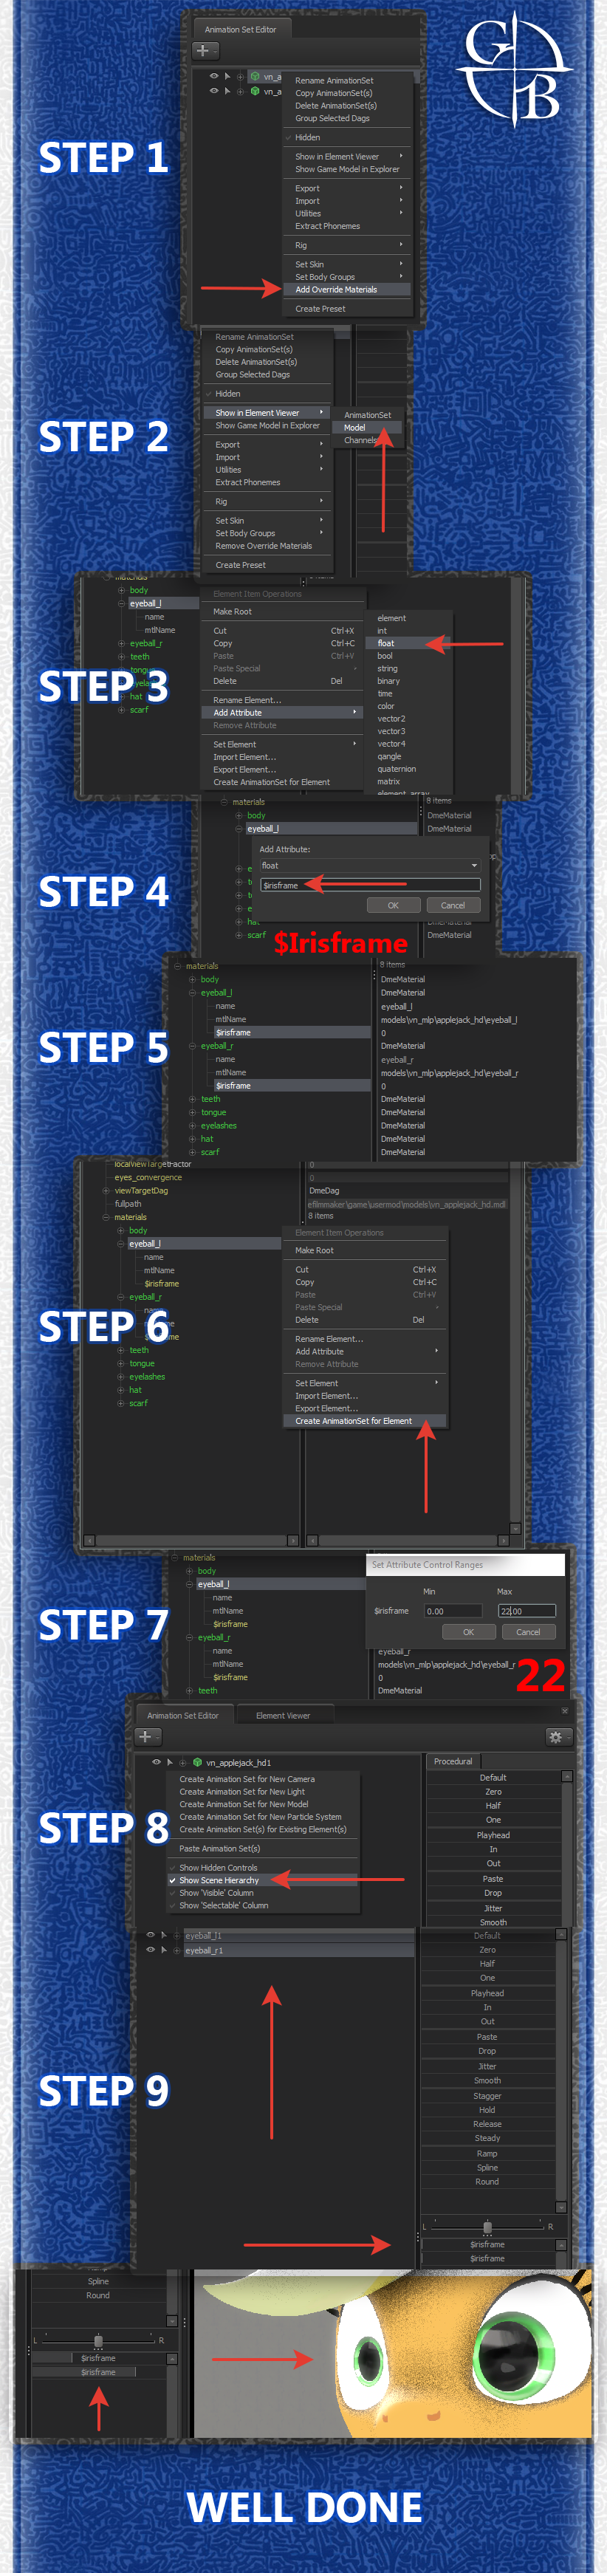Expand the eyeball_l1 hierarchy row

point(178,1935)
